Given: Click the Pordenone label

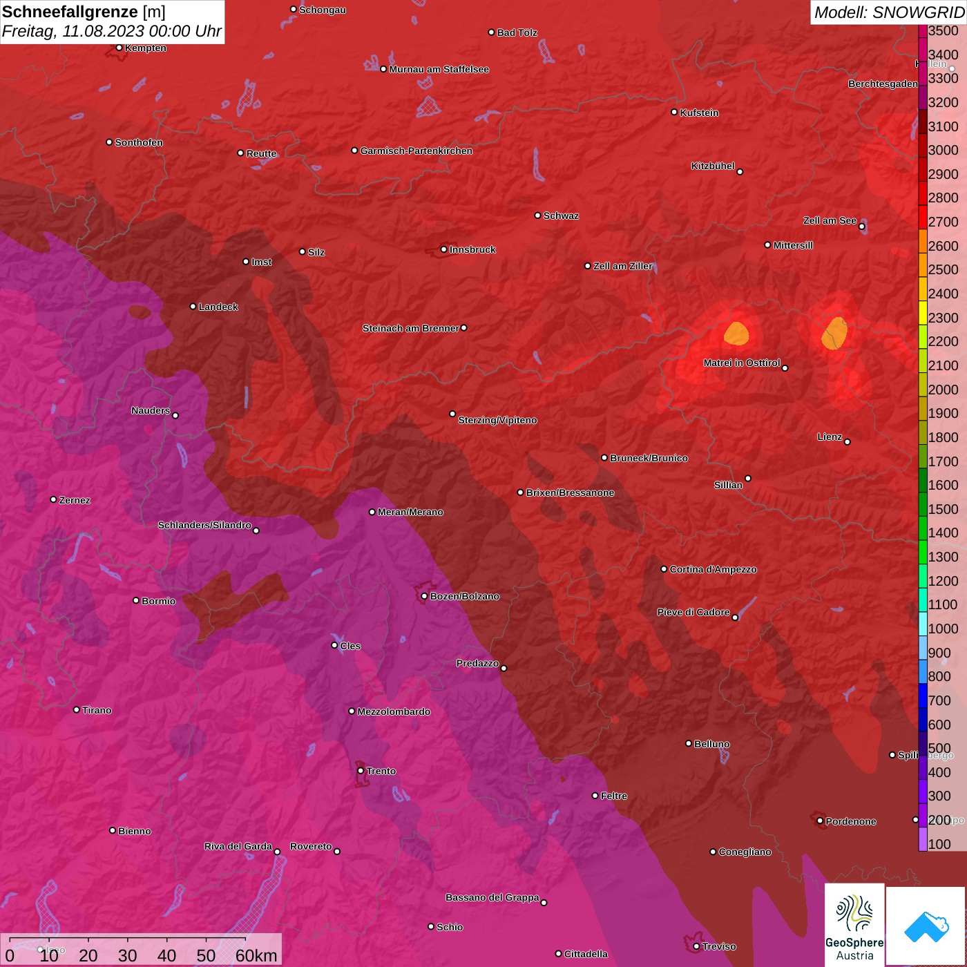Looking at the screenshot, I should coord(851,821).
